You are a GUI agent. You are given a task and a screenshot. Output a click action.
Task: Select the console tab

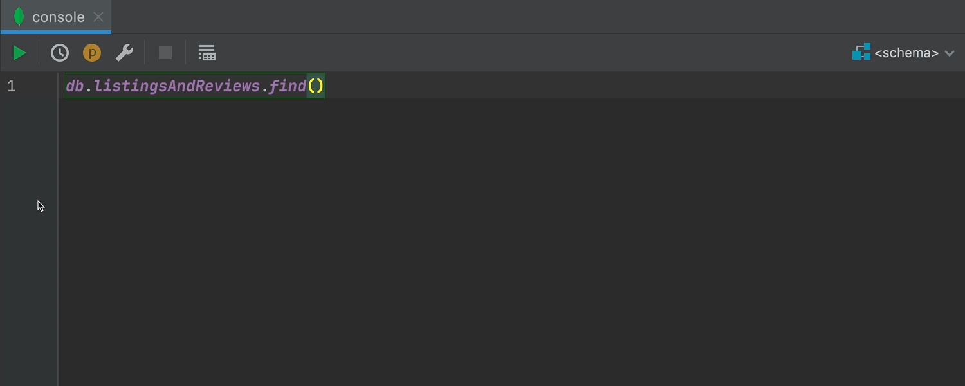58,17
